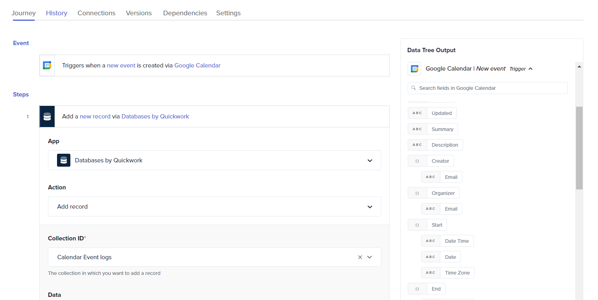Select the Summary field pill

coord(433,129)
